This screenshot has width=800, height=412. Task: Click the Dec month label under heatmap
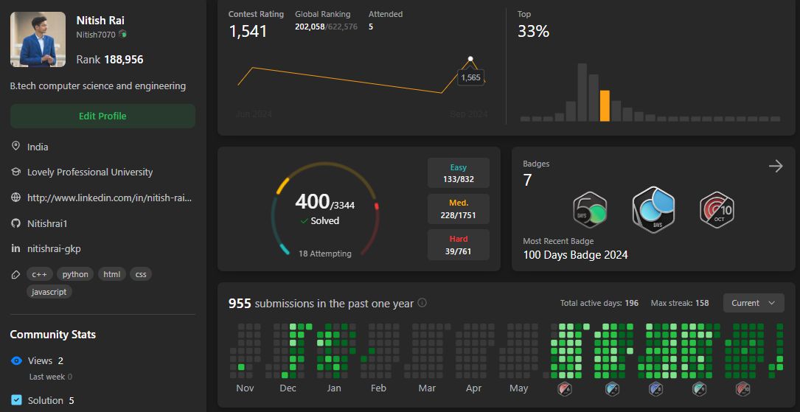point(288,388)
